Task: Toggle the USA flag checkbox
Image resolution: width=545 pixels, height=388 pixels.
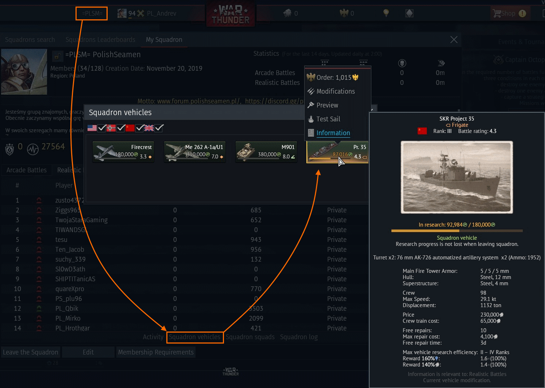Action: click(x=102, y=128)
